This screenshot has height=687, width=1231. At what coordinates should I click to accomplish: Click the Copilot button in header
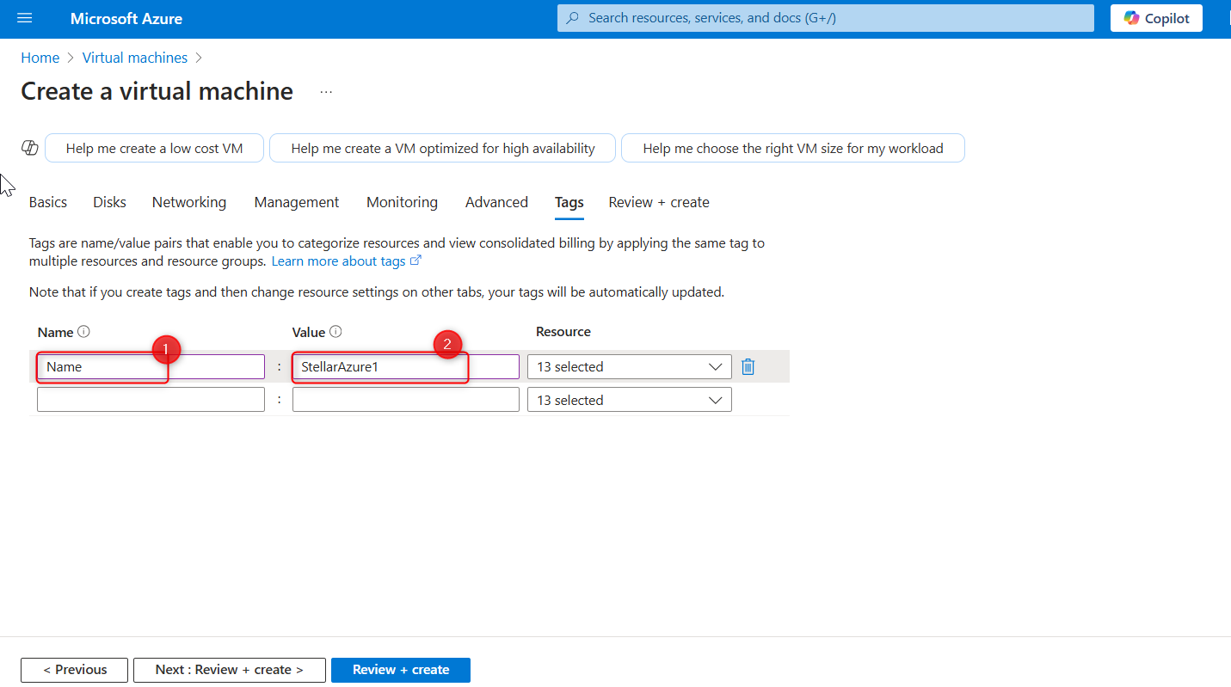(1156, 18)
